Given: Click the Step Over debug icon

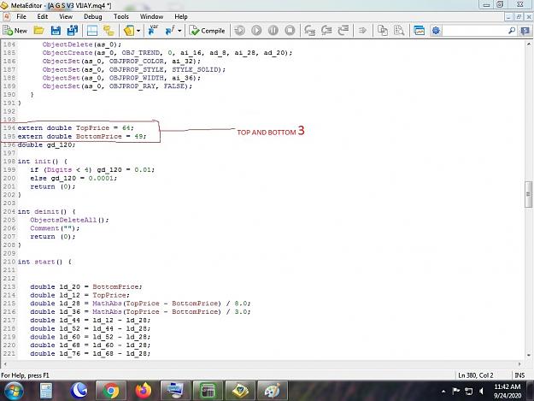Looking at the screenshot, I should pos(326,31).
